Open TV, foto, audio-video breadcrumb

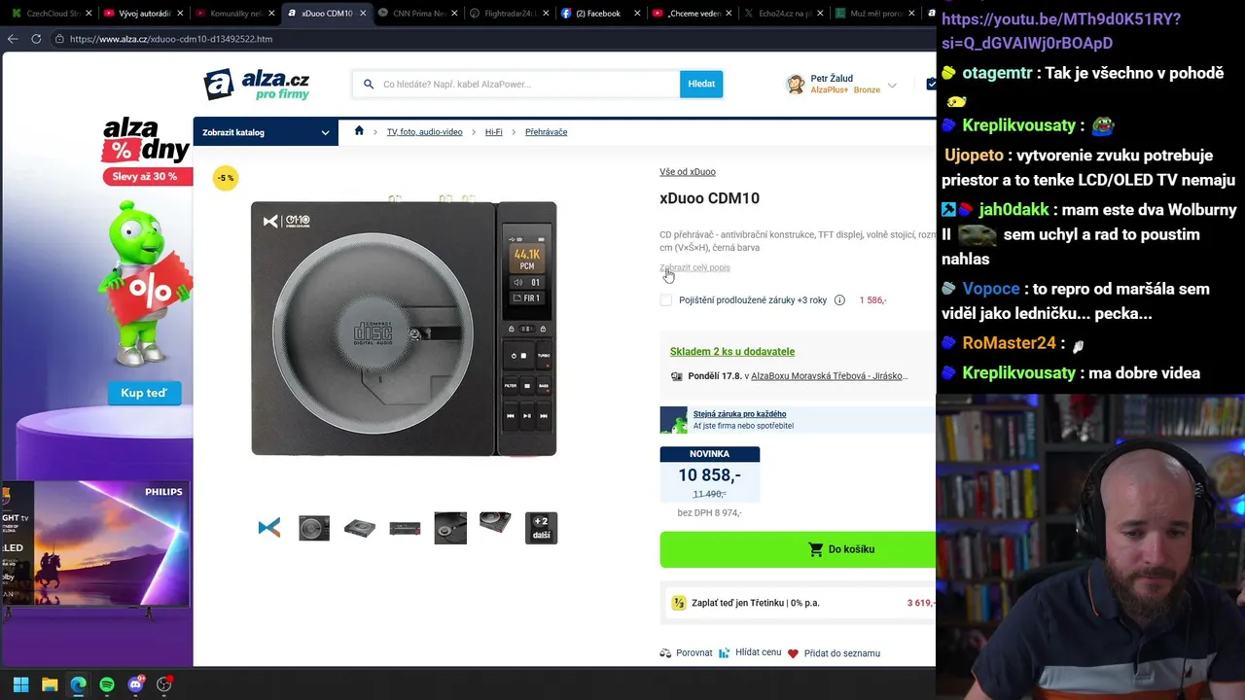click(x=425, y=132)
